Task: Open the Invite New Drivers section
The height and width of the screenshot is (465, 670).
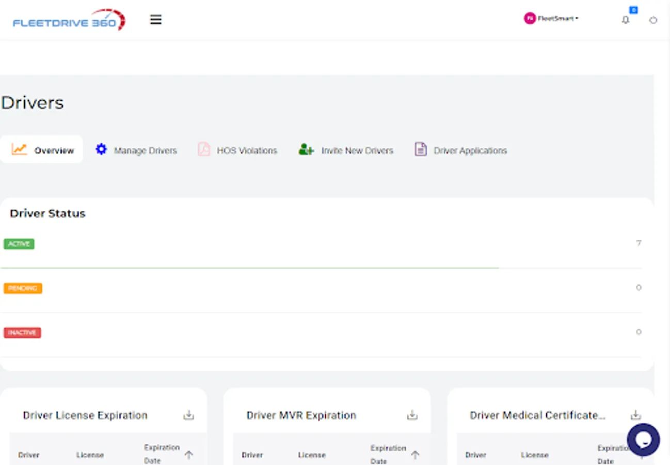Action: (357, 150)
